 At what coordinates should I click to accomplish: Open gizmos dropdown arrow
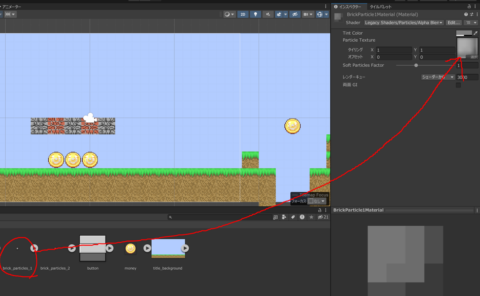point(326,14)
